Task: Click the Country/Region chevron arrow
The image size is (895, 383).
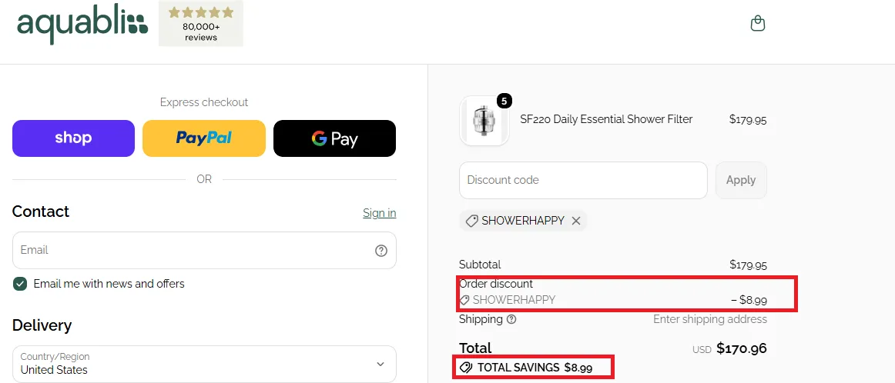Action: (380, 364)
